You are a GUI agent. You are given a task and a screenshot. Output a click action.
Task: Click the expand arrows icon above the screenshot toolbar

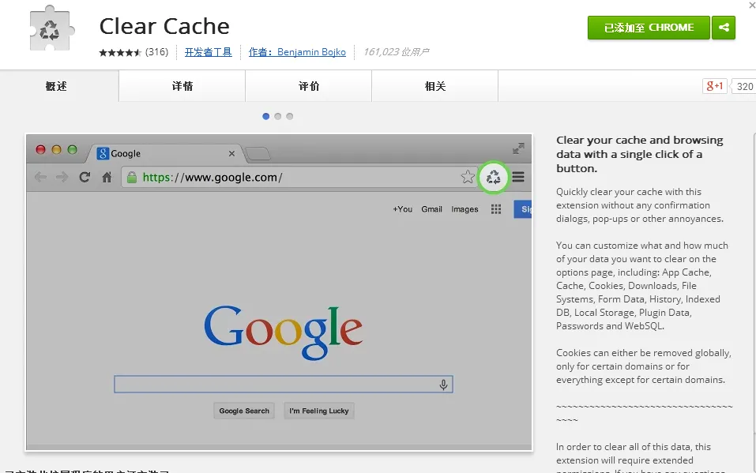coord(518,148)
